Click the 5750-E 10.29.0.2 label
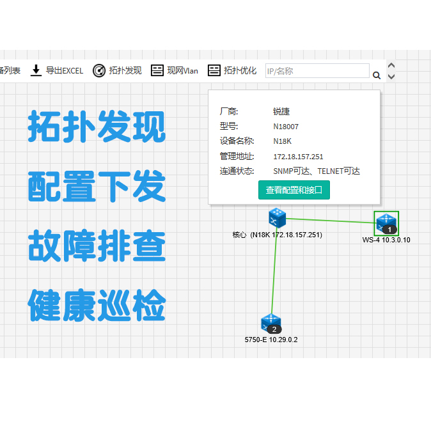Viewport: 431px width, 431px height. pos(271,340)
